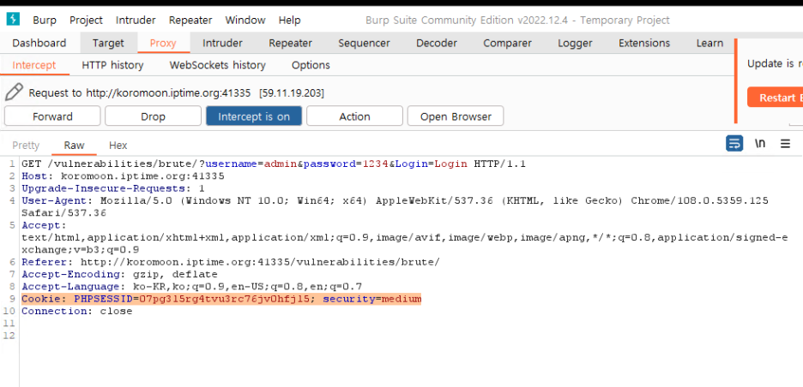Click the Accept-Encoding header line

(x=119, y=275)
